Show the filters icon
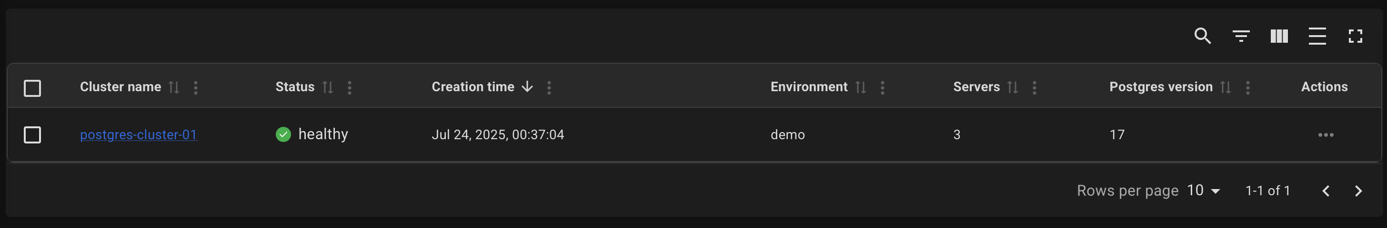The height and width of the screenshot is (228, 1387). 1241,36
